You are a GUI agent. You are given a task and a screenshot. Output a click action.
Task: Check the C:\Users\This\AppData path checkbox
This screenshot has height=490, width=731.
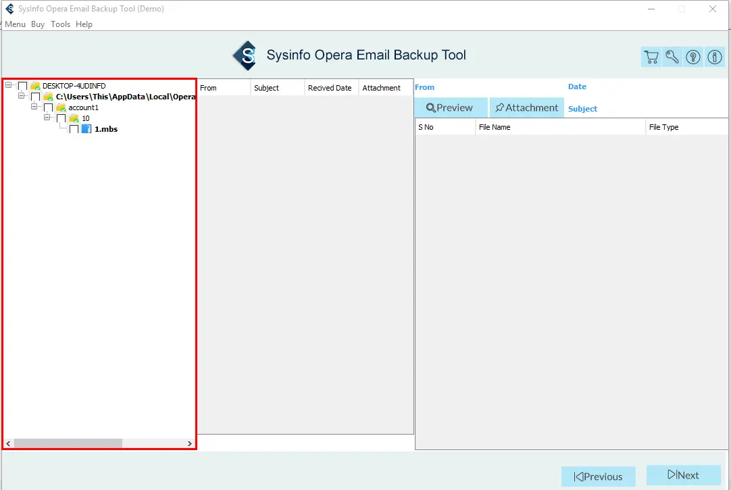coord(35,97)
